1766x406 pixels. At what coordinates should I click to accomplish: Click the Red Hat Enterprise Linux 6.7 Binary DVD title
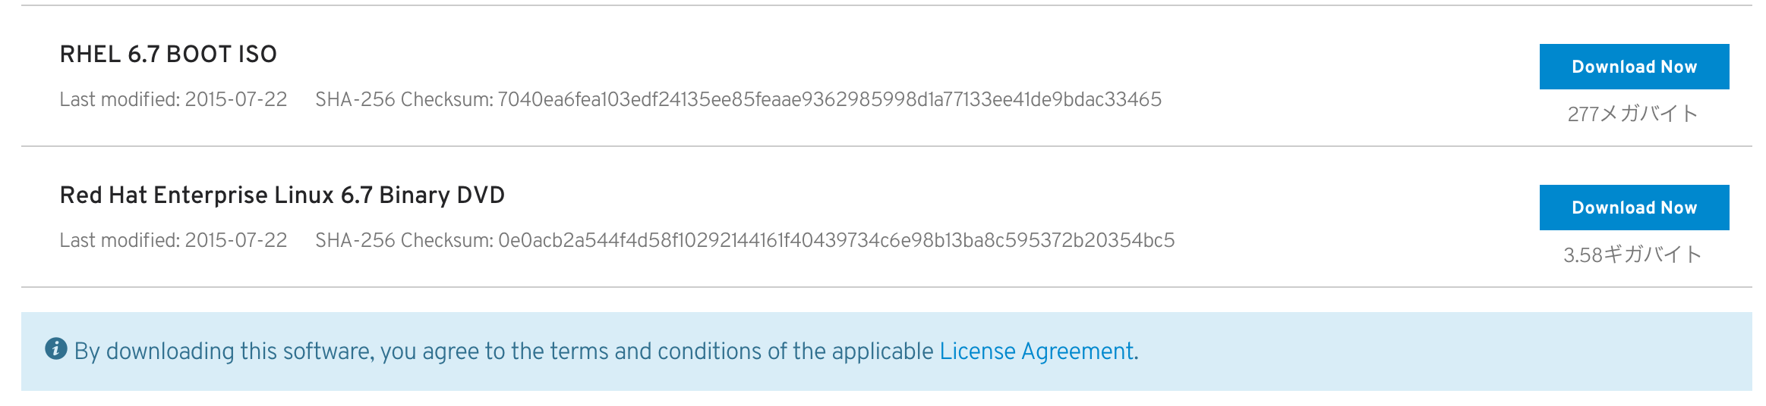pyautogui.click(x=282, y=195)
